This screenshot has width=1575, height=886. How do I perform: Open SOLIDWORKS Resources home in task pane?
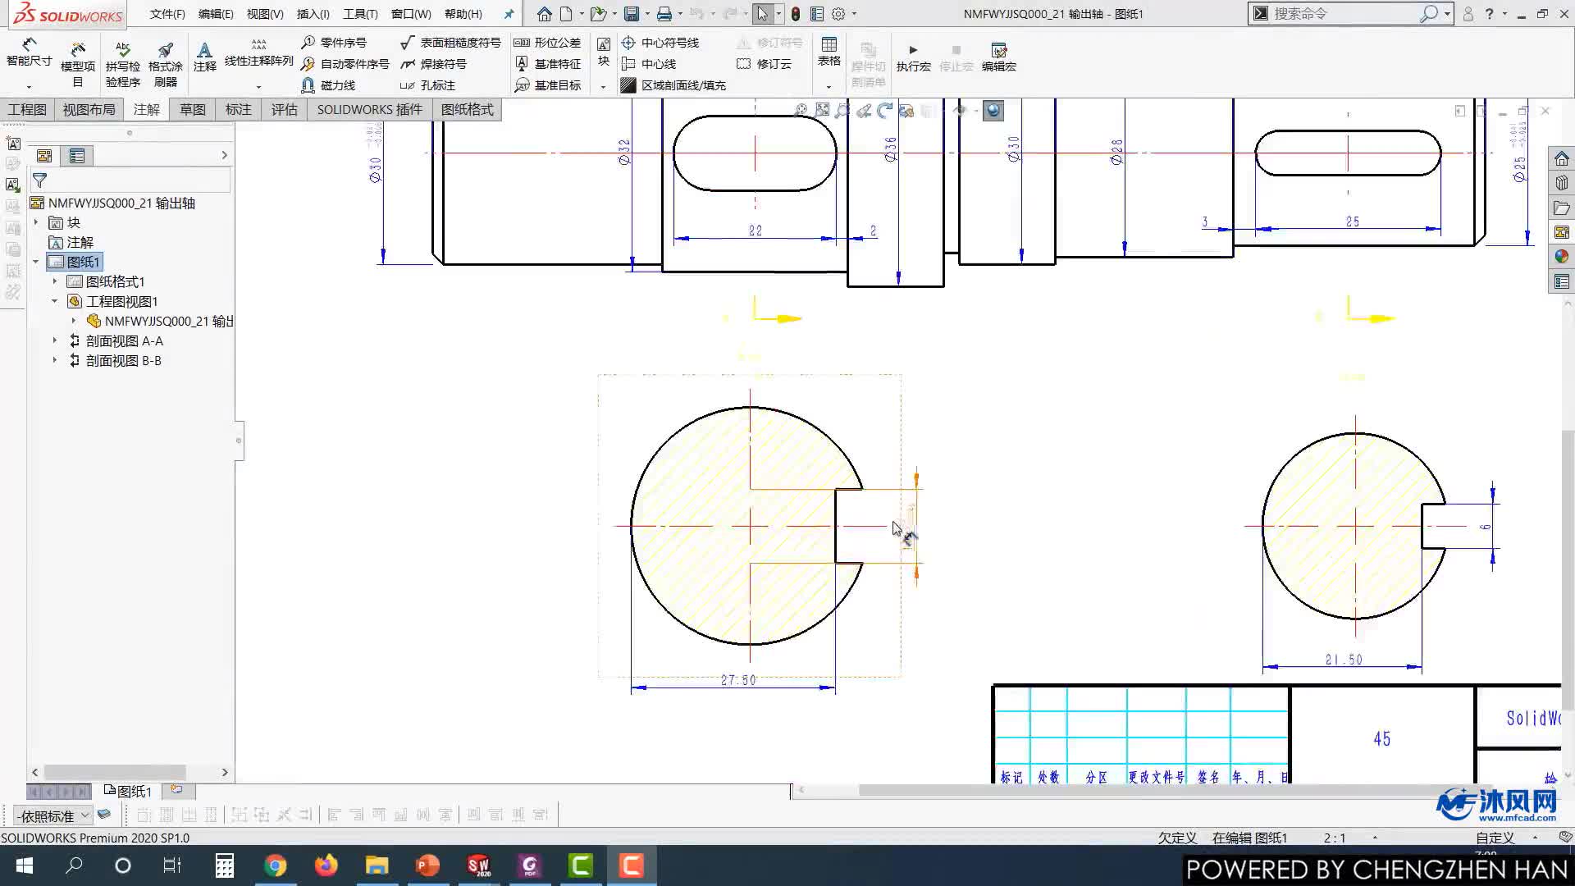1562,158
